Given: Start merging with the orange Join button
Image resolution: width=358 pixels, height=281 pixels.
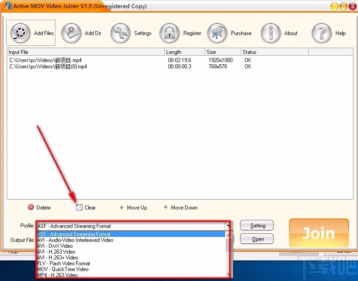Looking at the screenshot, I should [x=319, y=233].
